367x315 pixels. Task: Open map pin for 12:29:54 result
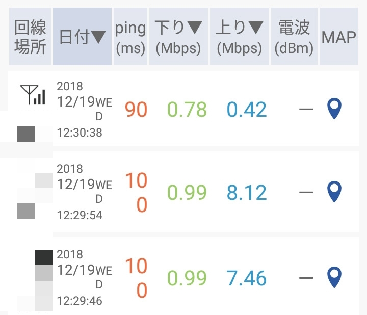334,192
